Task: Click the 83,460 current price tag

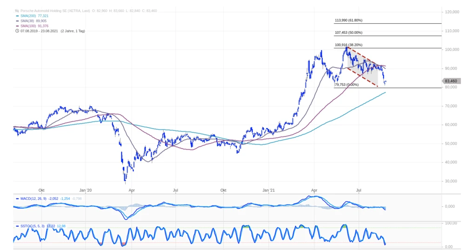Action: click(x=452, y=81)
